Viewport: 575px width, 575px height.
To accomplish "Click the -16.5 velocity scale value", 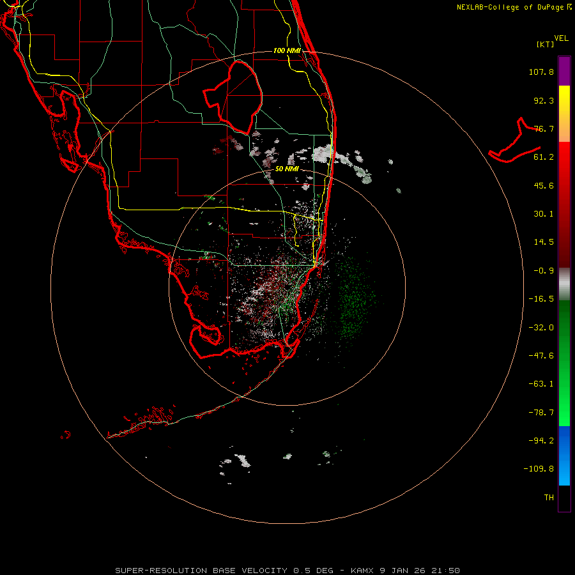I will [x=541, y=299].
